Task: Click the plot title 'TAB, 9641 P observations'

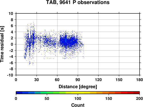Action: [x=78, y=2]
